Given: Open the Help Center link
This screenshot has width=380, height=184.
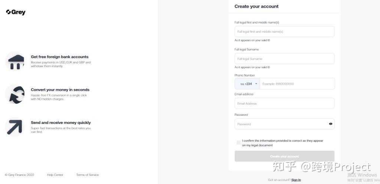Looking at the screenshot, I should coord(55,175).
